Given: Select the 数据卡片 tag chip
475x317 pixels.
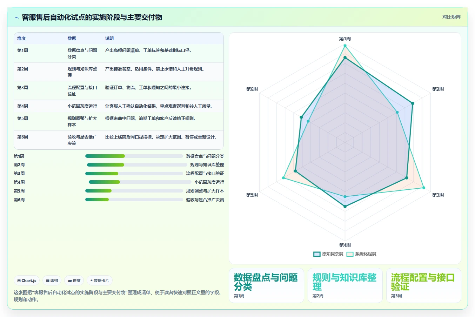Looking at the screenshot, I should tap(100, 281).
